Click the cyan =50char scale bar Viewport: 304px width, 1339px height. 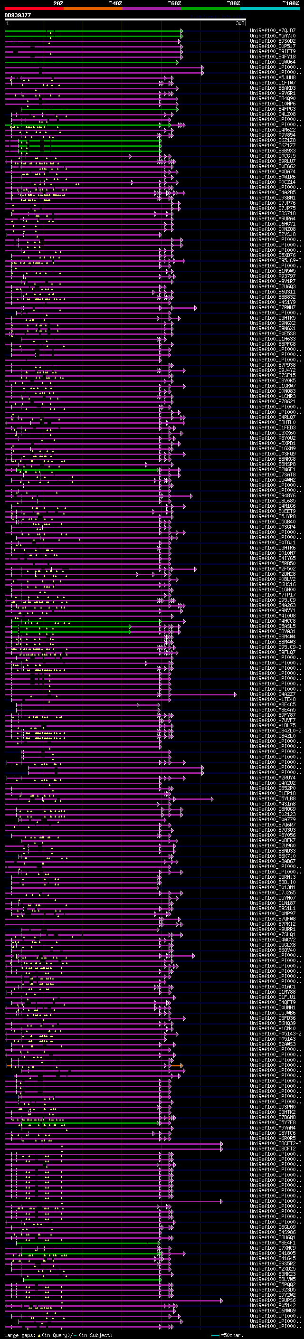[216, 1335]
